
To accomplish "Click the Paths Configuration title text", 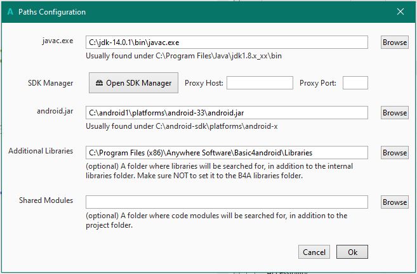I will pyautogui.click(x=52, y=11).
